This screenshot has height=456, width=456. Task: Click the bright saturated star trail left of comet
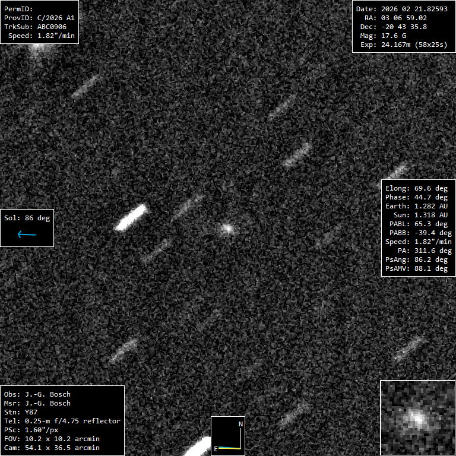pos(131,217)
